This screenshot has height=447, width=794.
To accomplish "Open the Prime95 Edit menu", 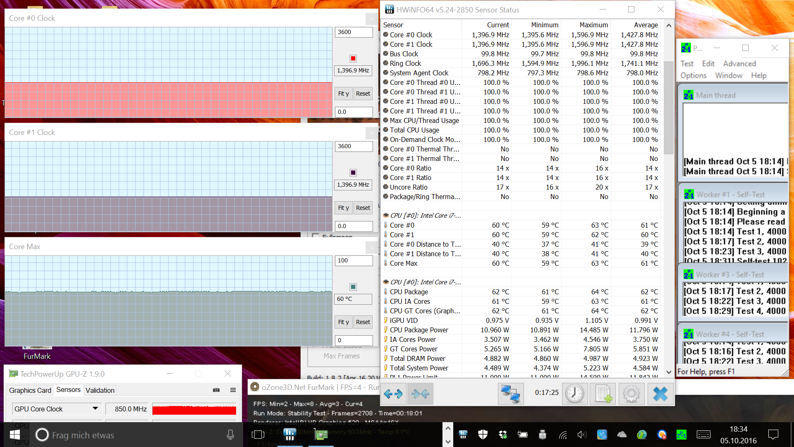I will pyautogui.click(x=708, y=64).
